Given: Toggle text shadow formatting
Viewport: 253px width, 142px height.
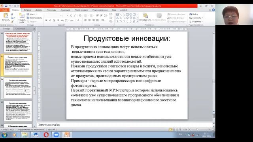Looking at the screenshot, I should 58,21.
